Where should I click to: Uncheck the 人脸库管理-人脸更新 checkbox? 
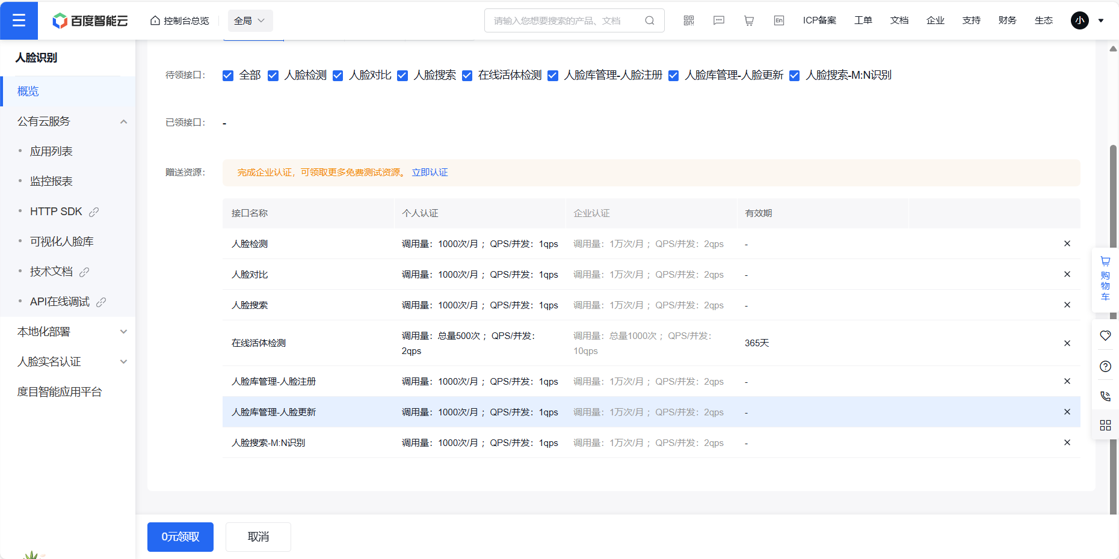(x=674, y=76)
